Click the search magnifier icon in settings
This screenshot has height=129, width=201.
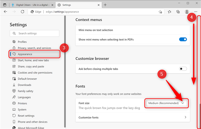14,33
